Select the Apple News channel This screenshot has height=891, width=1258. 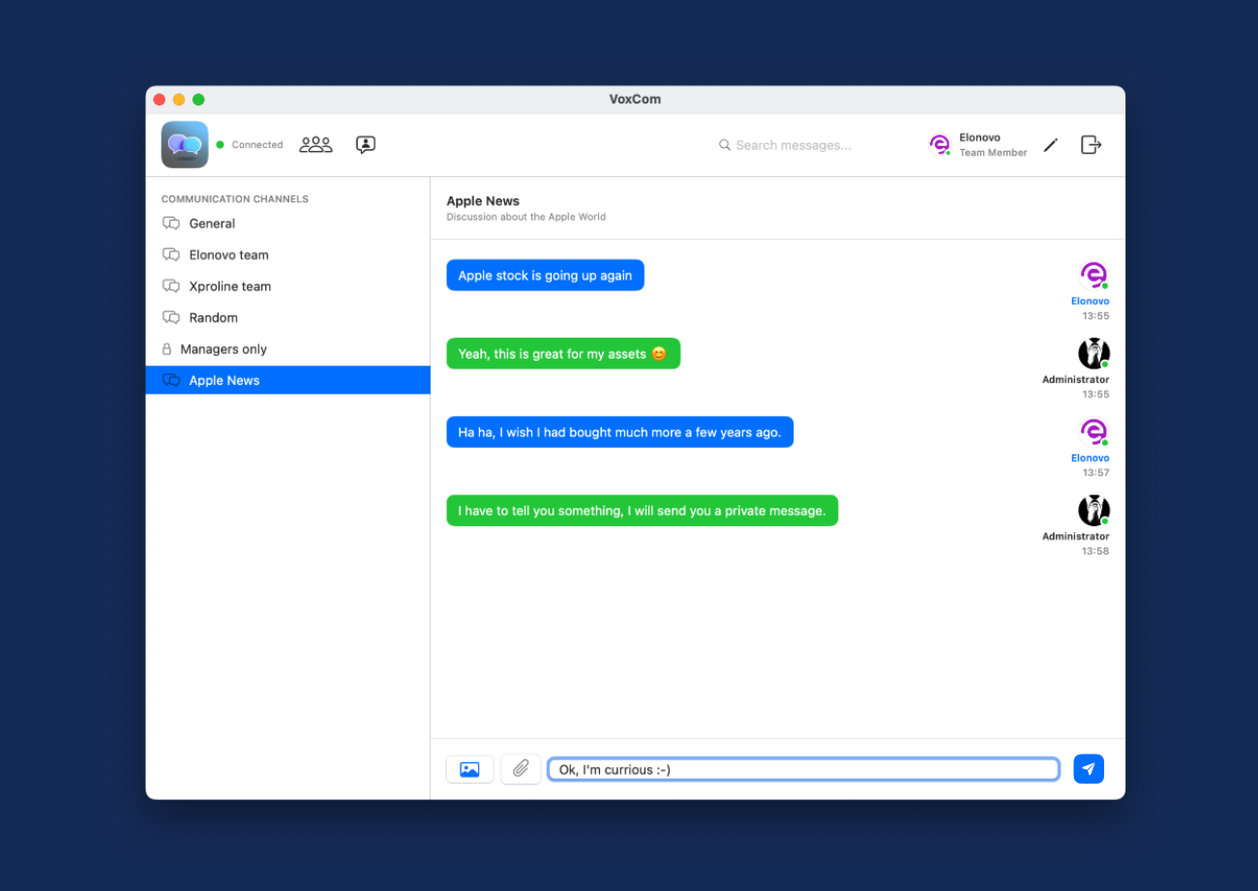[x=225, y=380]
